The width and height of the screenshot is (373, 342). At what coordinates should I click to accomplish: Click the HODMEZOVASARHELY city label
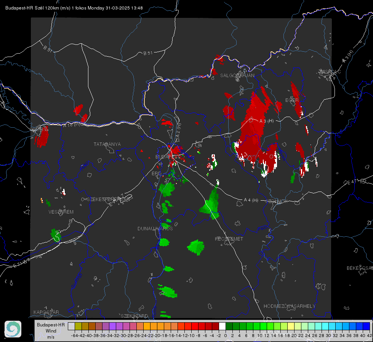(289, 306)
